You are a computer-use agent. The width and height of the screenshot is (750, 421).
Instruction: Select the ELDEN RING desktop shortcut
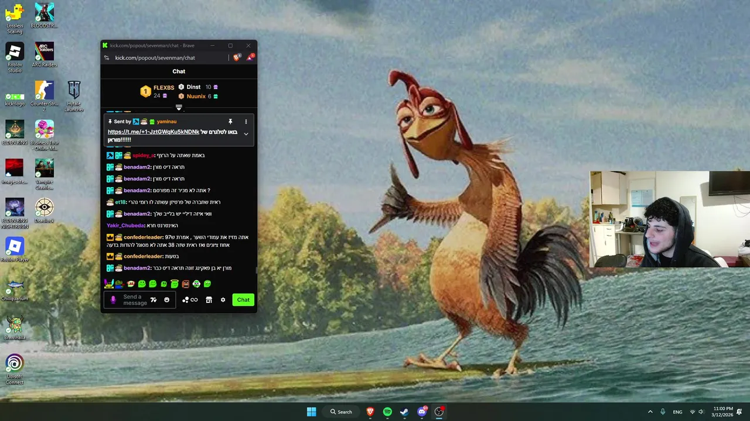point(15,133)
